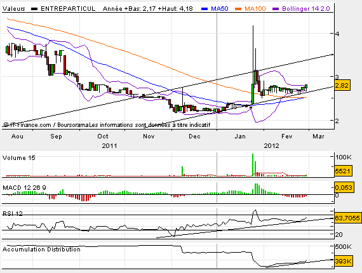Click the price axis value 4
362x273 pixels.
click(x=337, y=34)
